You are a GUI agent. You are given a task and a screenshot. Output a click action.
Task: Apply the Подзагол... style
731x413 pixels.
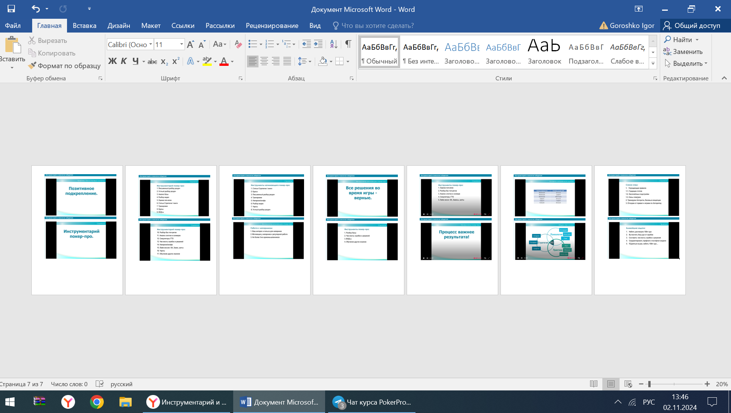[586, 52]
